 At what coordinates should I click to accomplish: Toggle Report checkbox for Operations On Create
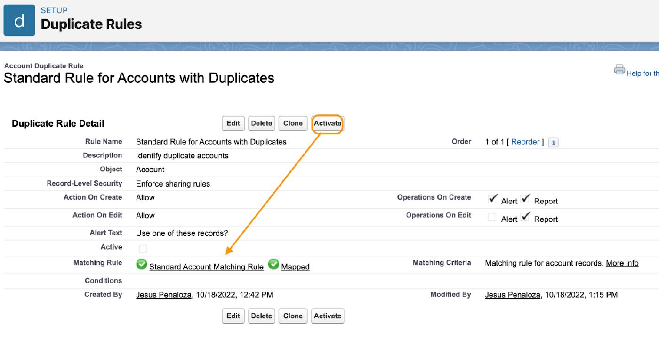pyautogui.click(x=526, y=199)
